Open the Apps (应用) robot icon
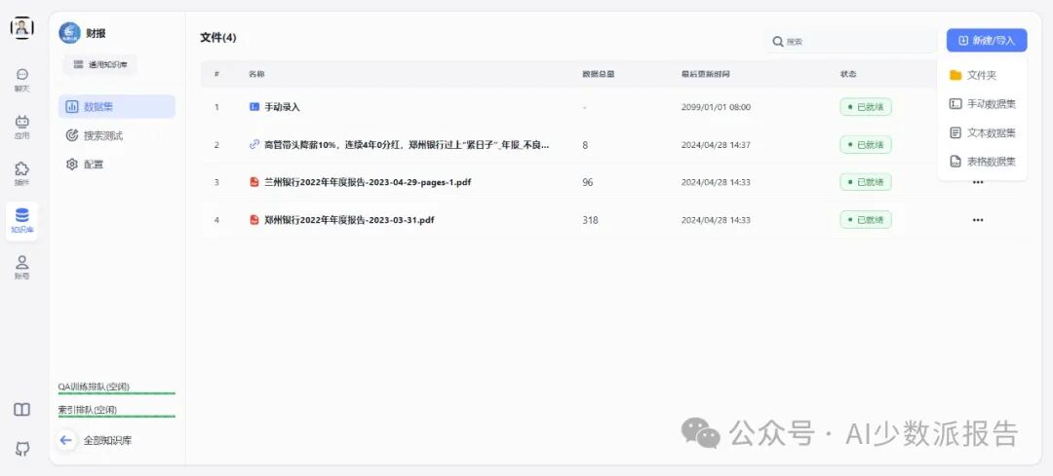 pyautogui.click(x=22, y=126)
